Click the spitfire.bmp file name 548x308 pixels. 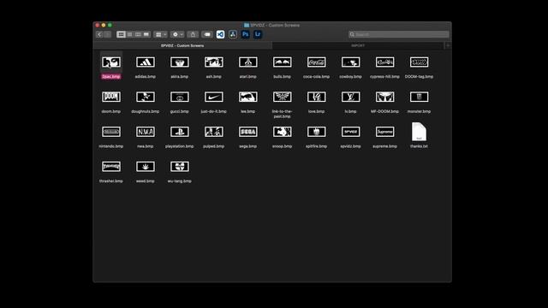[317, 146]
